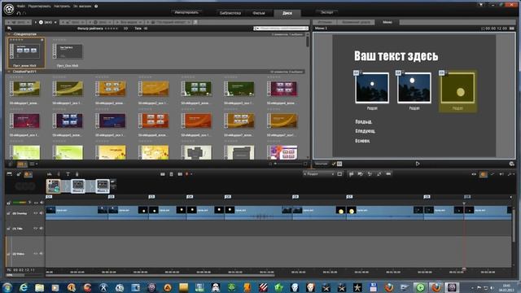This screenshot has height=293, width=521.
Task: Click the red chapter marker icon in the timeline toolbar
Action: [186, 174]
